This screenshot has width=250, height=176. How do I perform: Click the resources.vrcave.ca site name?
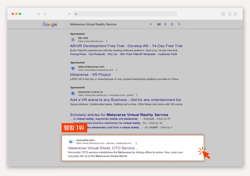pyautogui.click(x=90, y=92)
